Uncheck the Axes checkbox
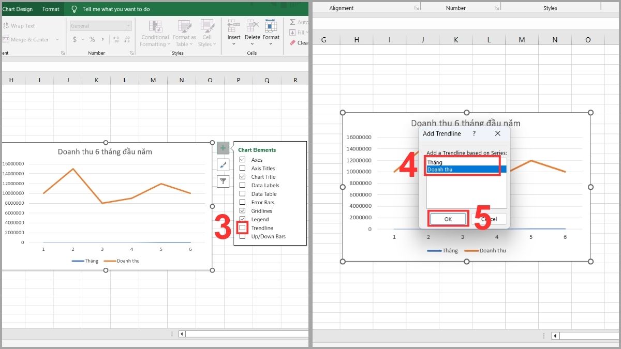 click(242, 160)
